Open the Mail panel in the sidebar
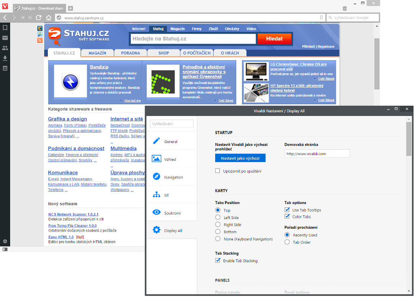Image resolution: width=415 pixels, height=297 pixels. click(5, 38)
